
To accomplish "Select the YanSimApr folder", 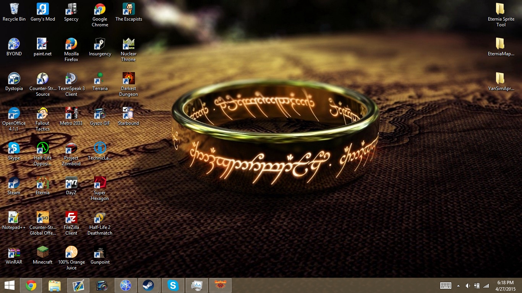I will point(501,82).
